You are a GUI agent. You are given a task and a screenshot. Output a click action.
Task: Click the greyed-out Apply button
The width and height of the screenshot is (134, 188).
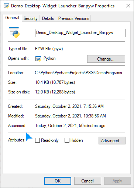[117, 181]
